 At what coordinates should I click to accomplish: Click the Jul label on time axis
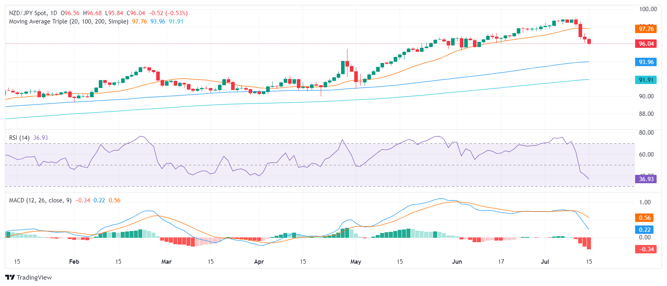(545, 262)
